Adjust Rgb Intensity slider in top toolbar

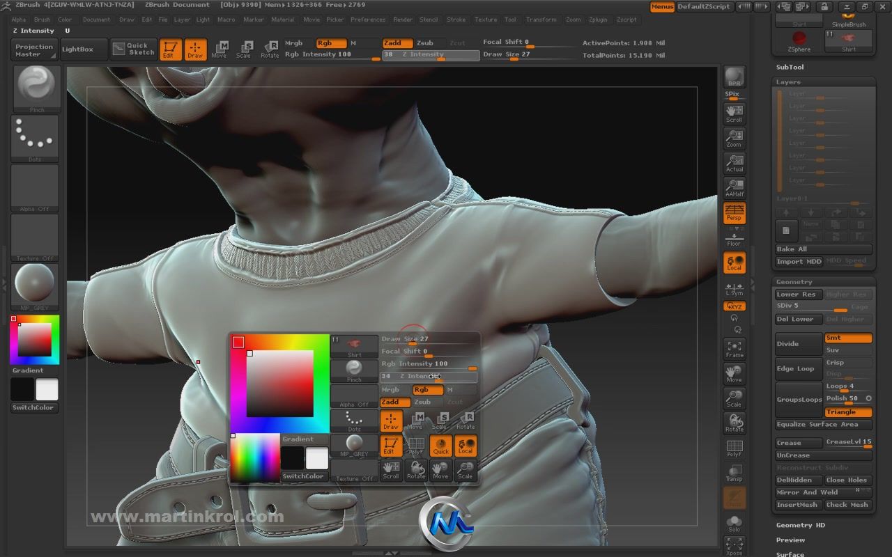pos(332,55)
